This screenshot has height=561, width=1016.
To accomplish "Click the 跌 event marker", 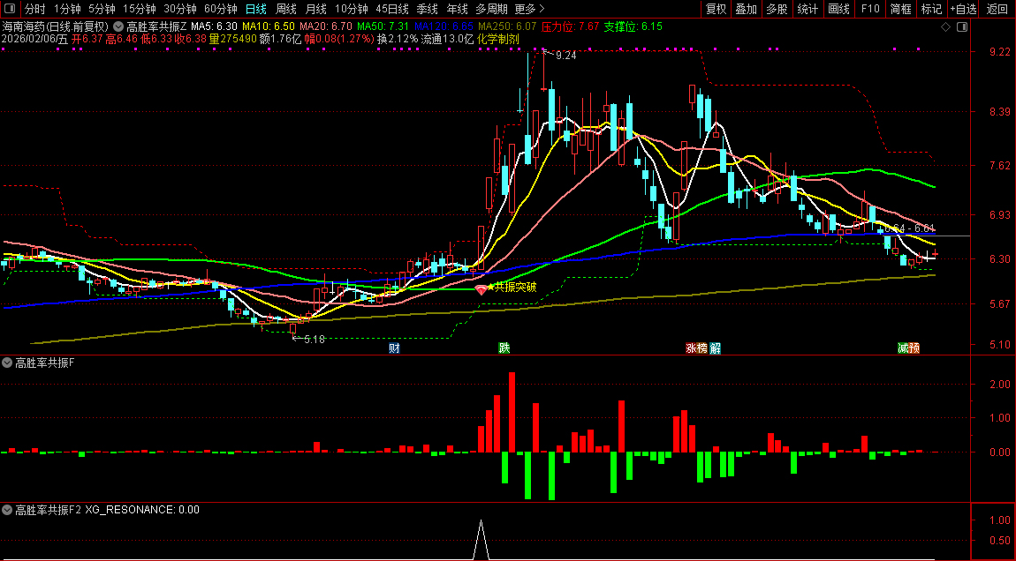I will [x=504, y=348].
